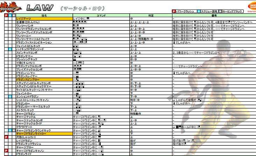
Task: Click the P icon in the 尺勁(しゃっけい) row
Action: 6,137
